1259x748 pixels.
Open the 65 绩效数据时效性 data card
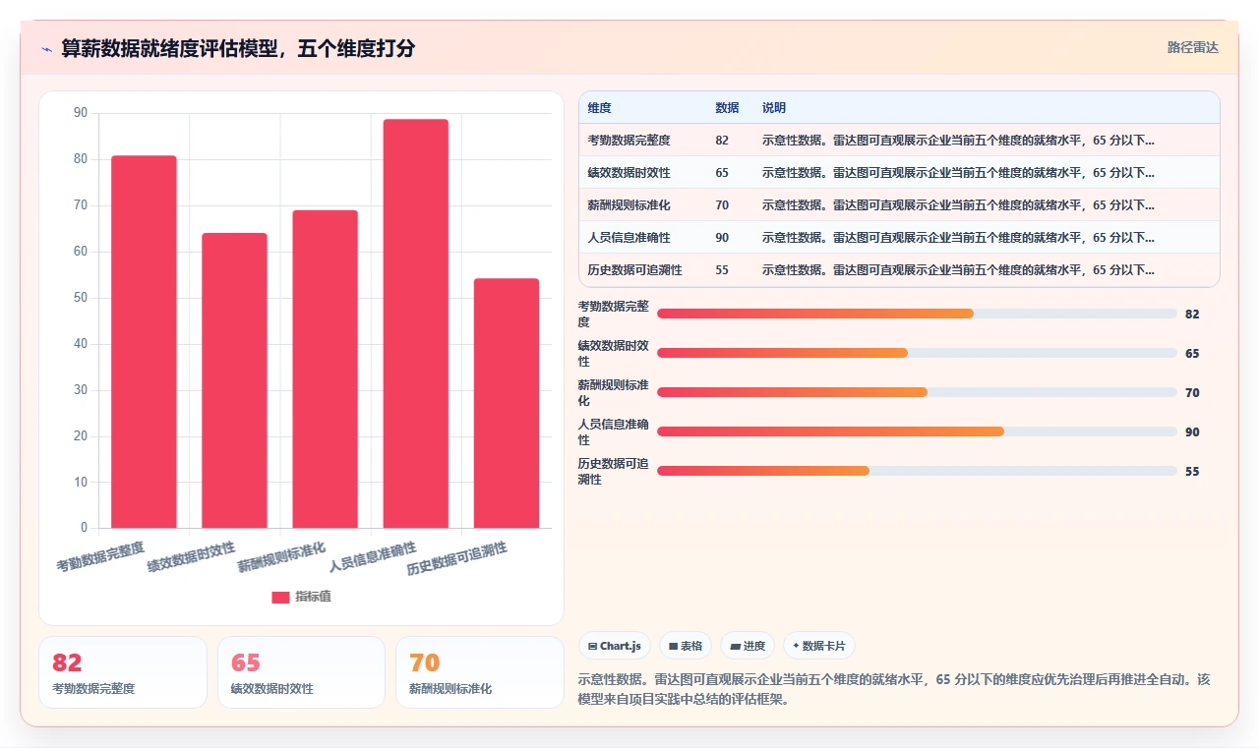point(301,672)
